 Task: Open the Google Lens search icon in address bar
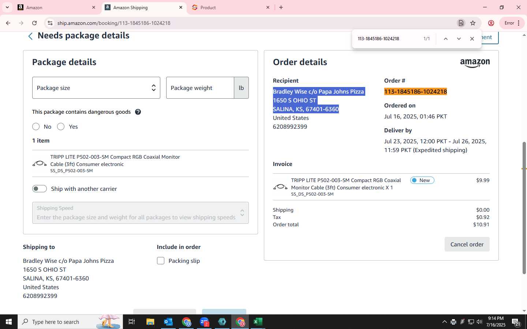click(x=461, y=23)
